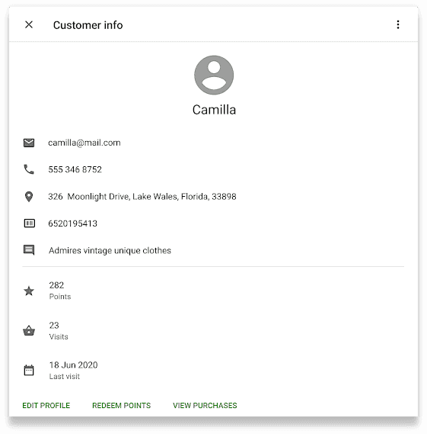
Task: Click the customer code 6520195413
Action: 72,223
